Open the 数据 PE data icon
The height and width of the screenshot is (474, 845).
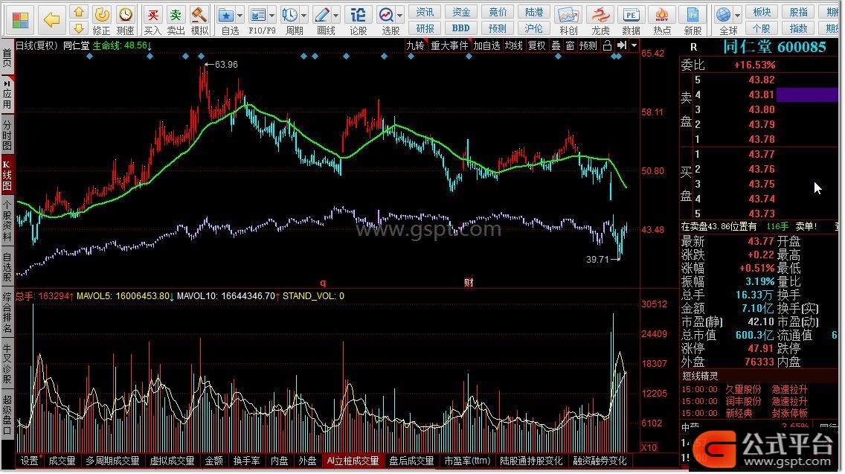tap(631, 21)
